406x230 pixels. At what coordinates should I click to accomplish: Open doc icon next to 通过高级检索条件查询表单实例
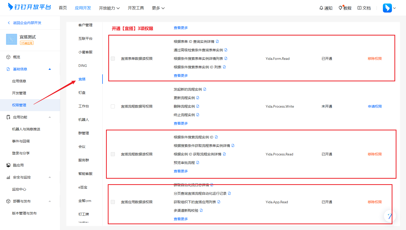[226, 50]
